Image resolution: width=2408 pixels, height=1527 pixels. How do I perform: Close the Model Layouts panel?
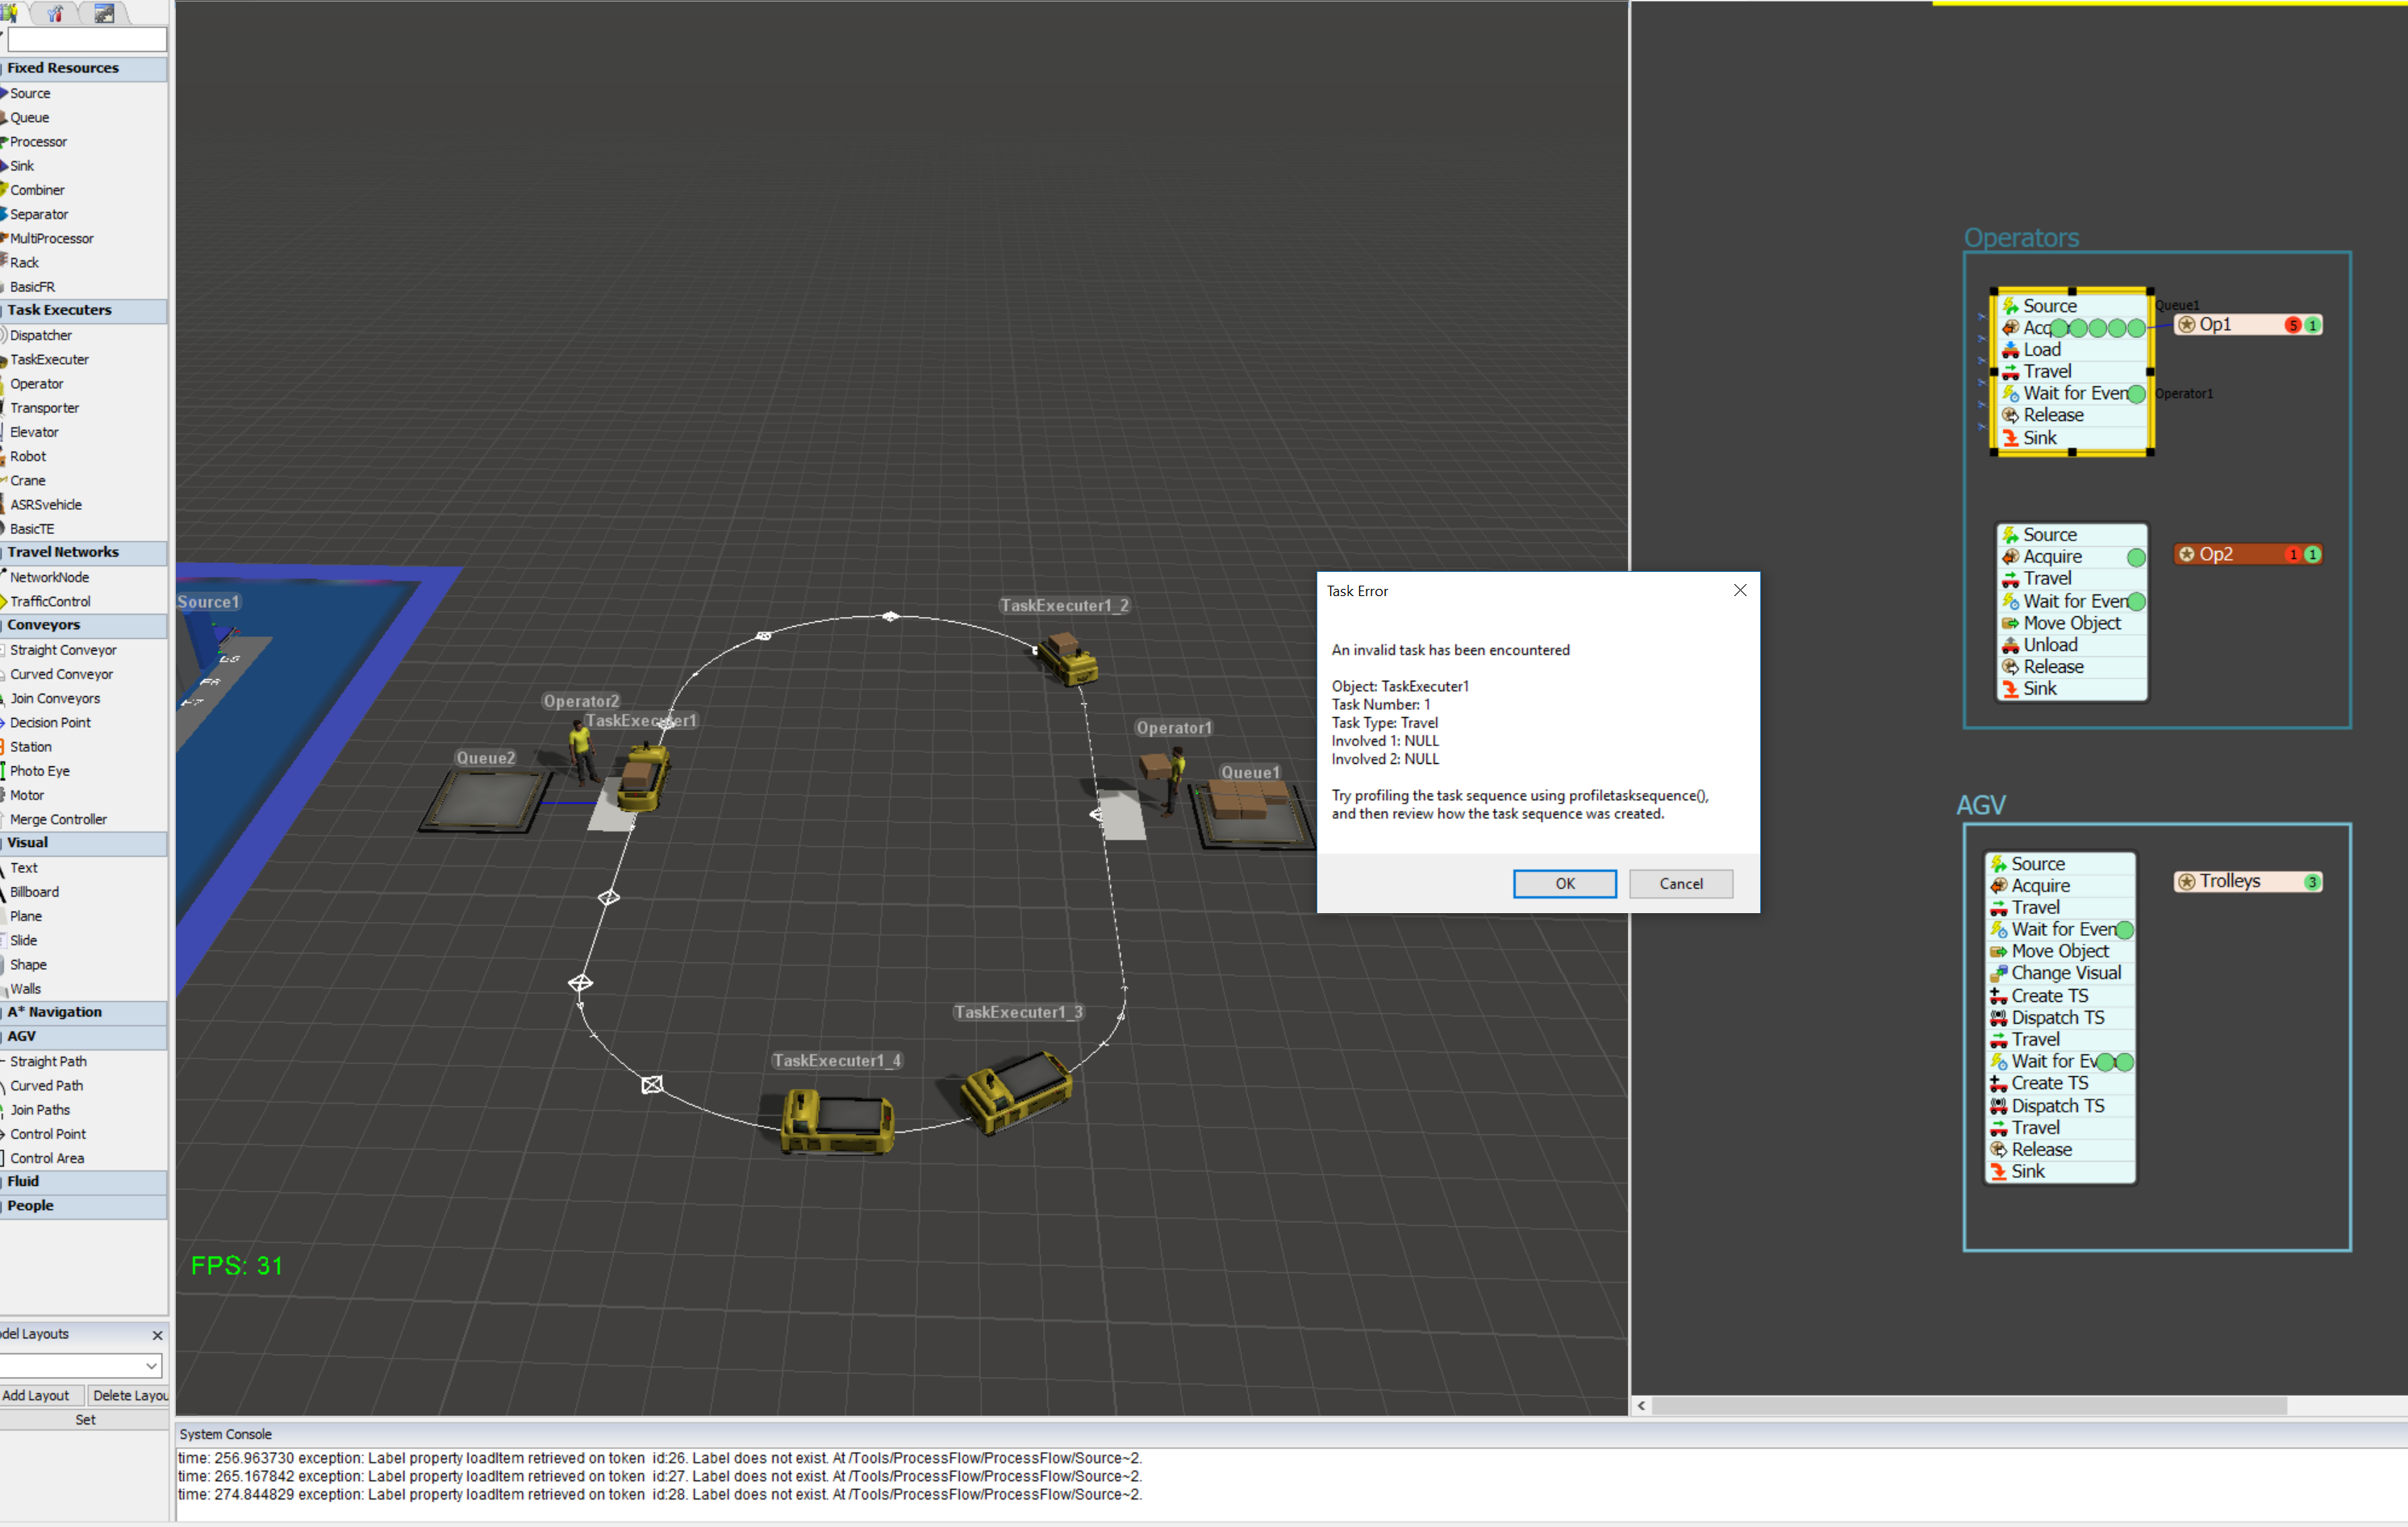[x=157, y=1335]
